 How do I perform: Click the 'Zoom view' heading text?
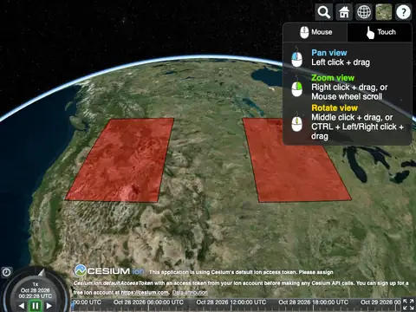[333, 78]
